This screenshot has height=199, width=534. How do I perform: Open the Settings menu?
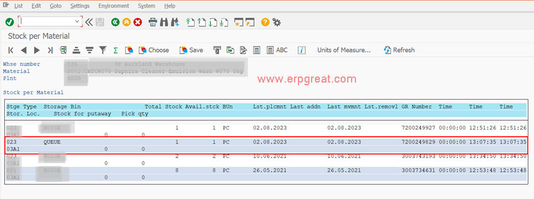80,6
